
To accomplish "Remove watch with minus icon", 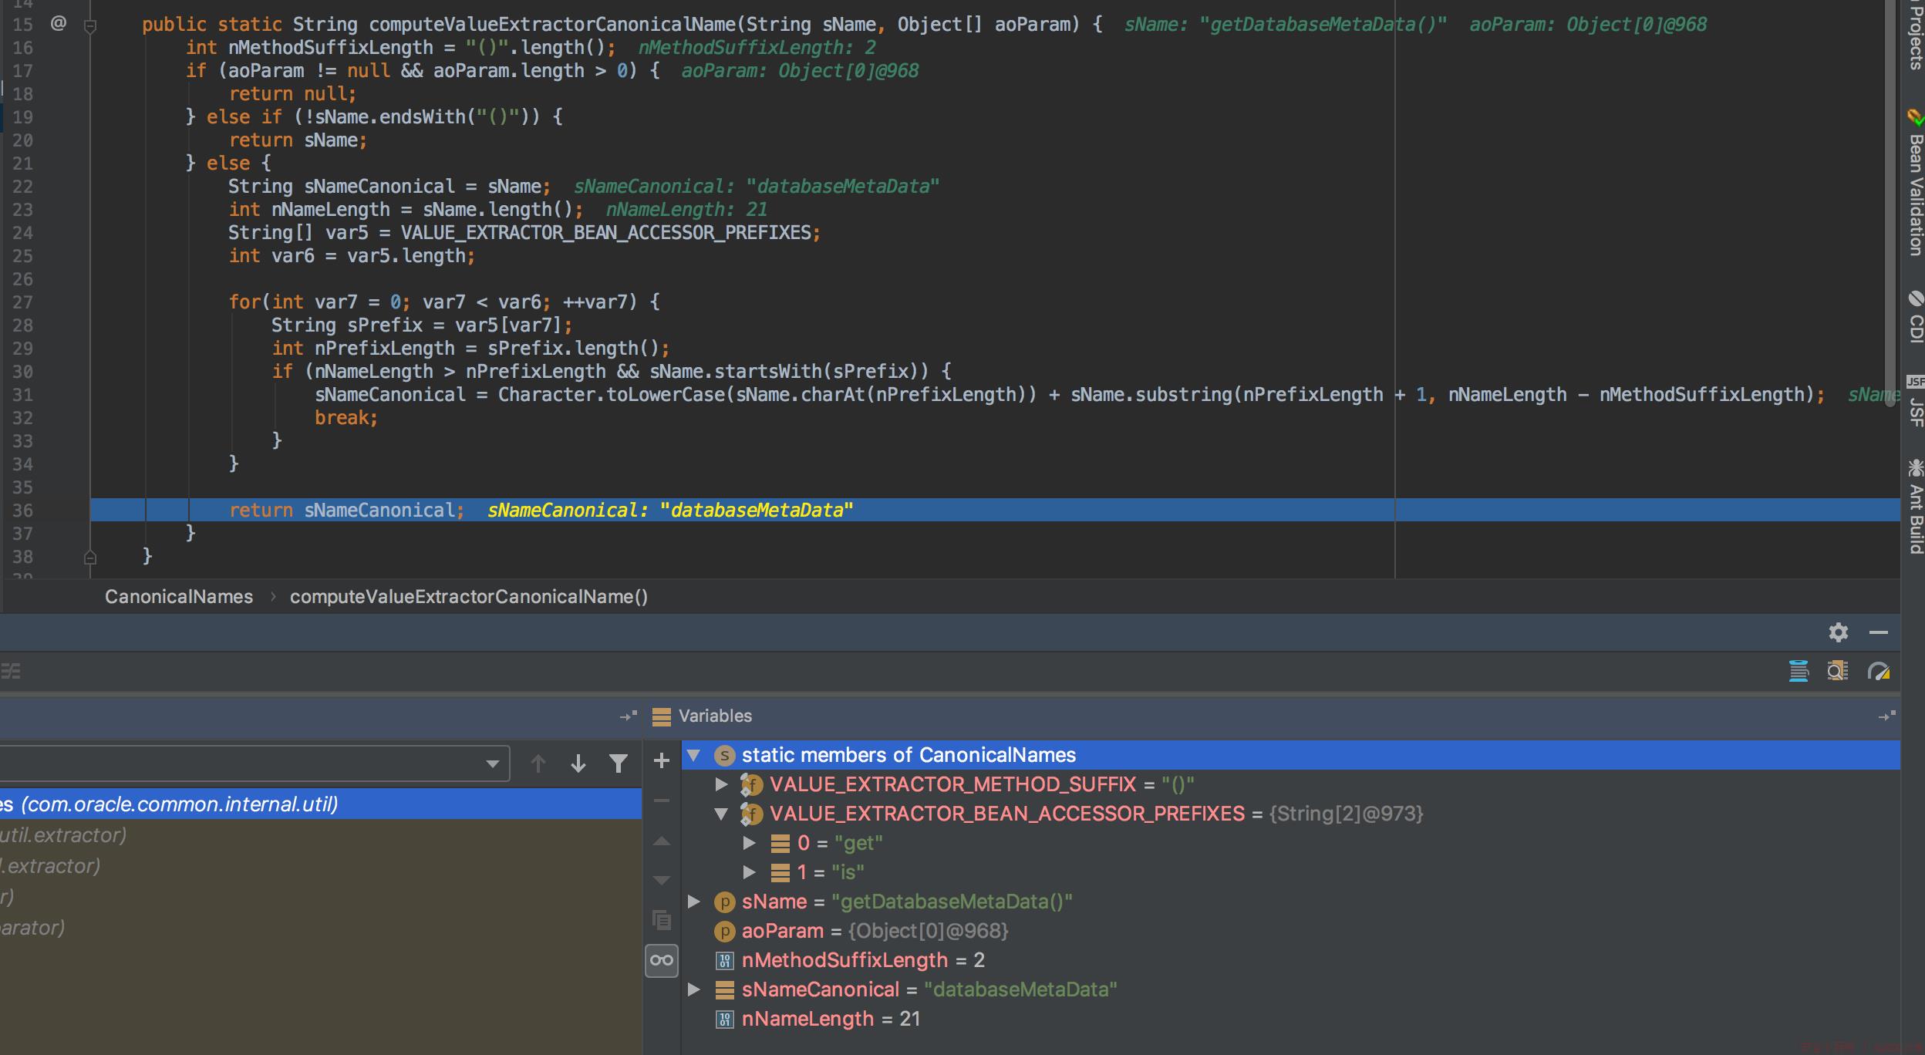I will (661, 801).
